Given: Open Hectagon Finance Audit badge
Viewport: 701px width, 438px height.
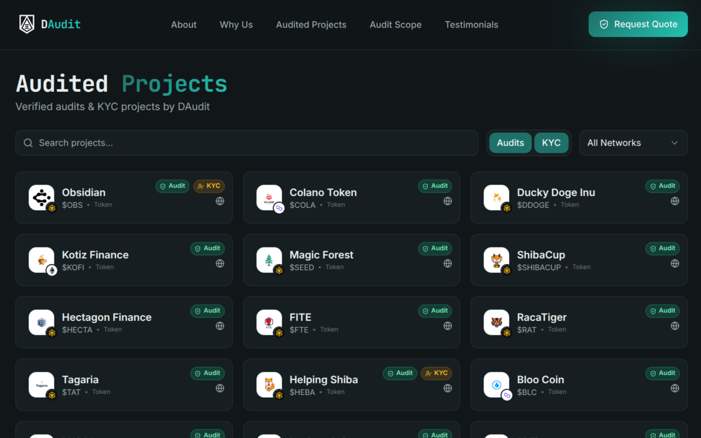Looking at the screenshot, I should coord(207,311).
